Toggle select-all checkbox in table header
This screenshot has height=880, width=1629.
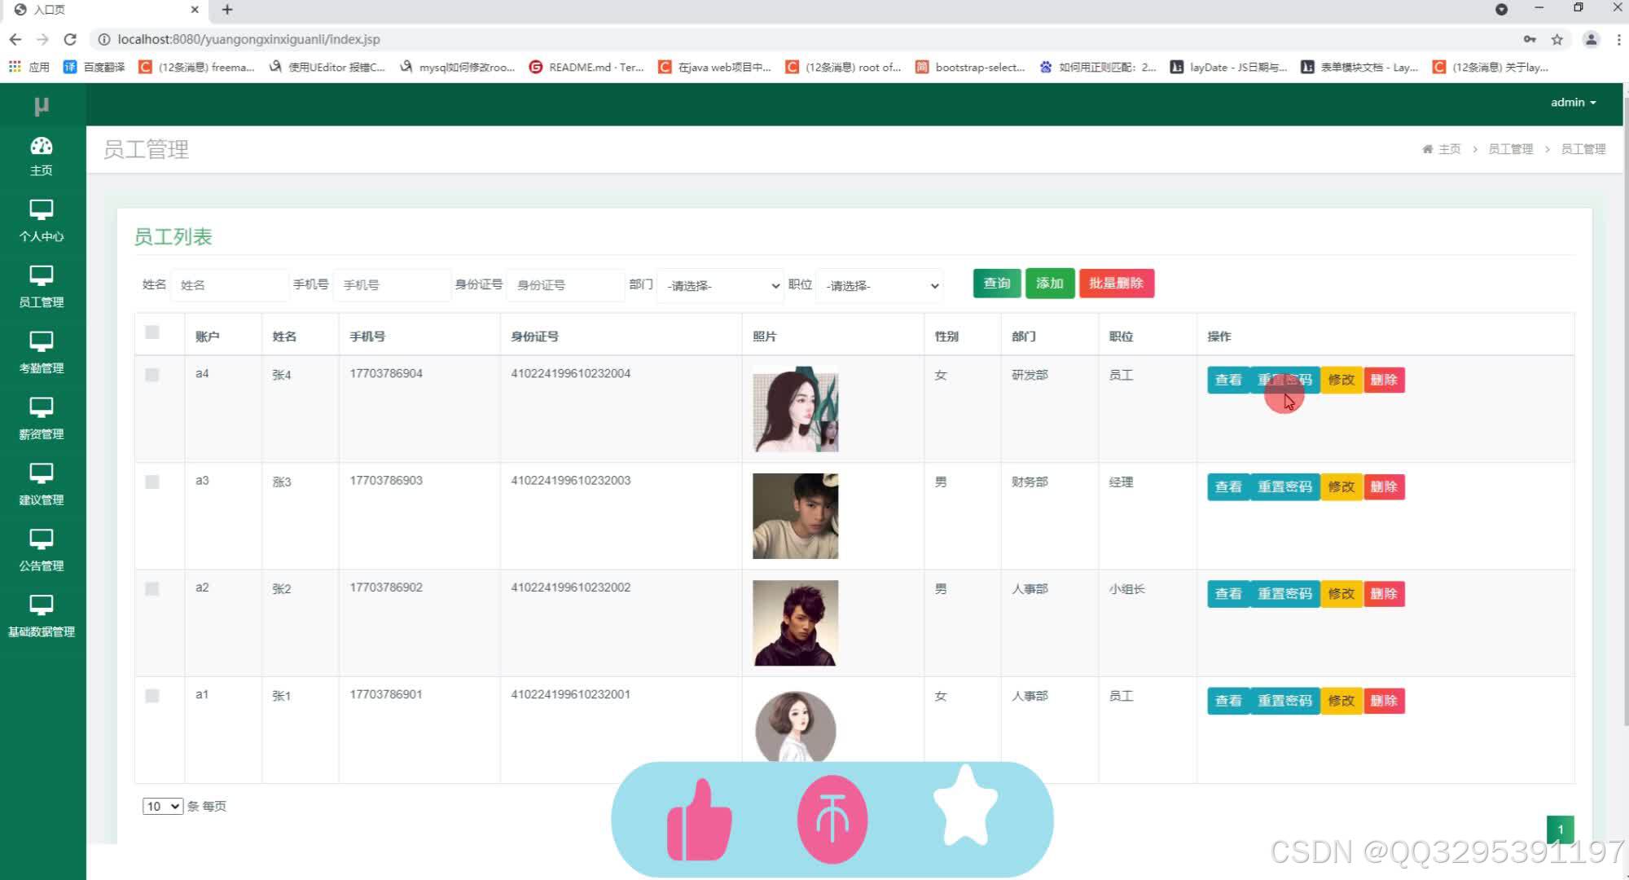pyautogui.click(x=152, y=332)
